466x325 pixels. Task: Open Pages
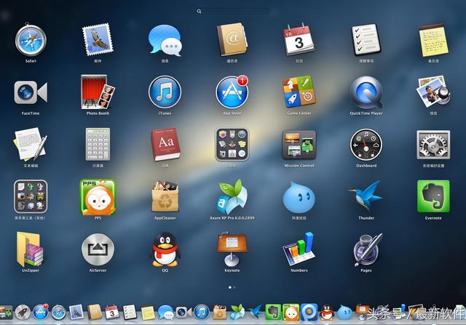(367, 249)
